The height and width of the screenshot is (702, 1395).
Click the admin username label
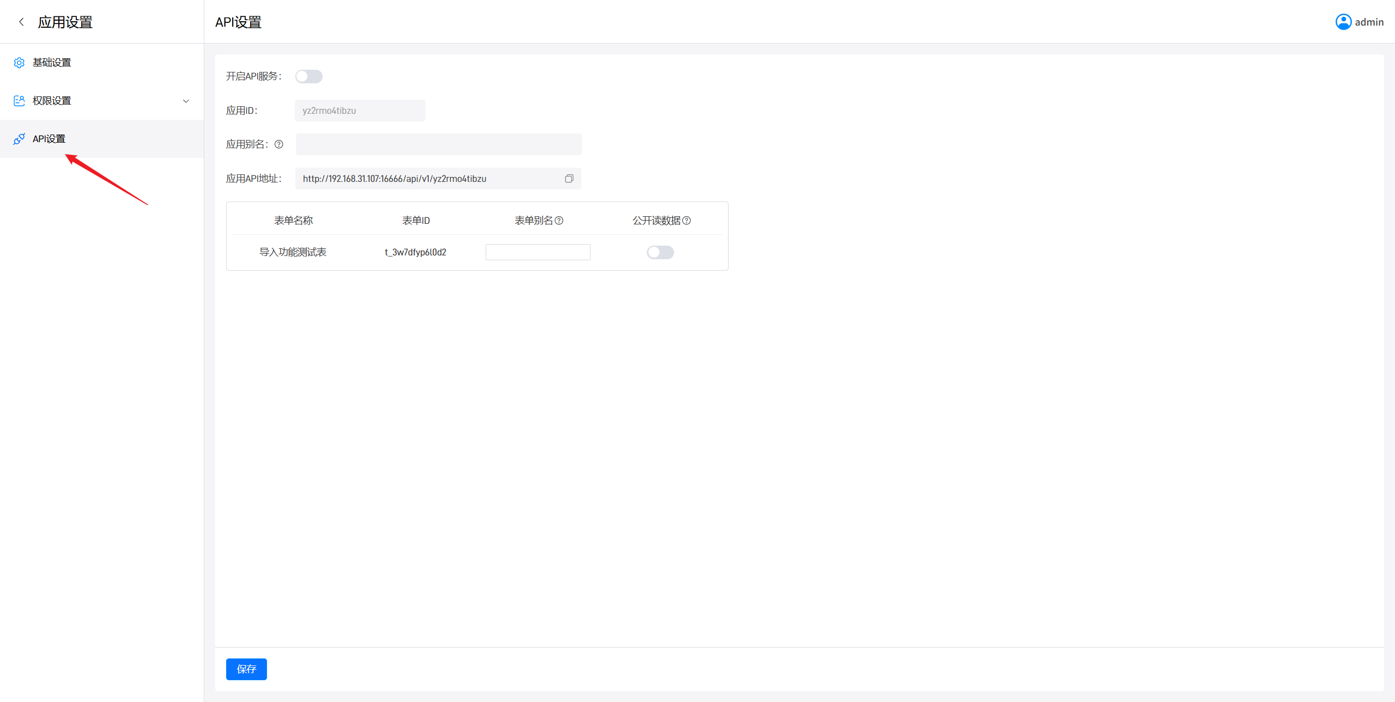click(1369, 22)
